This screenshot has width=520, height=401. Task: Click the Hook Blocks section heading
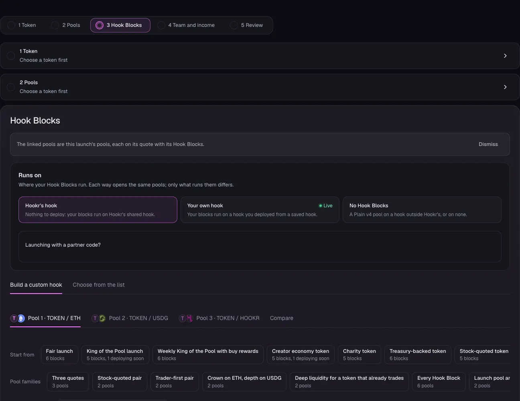35,121
